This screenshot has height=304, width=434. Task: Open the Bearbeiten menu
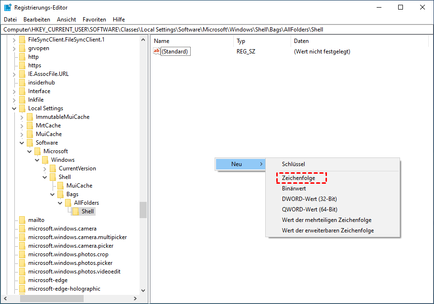[37, 20]
